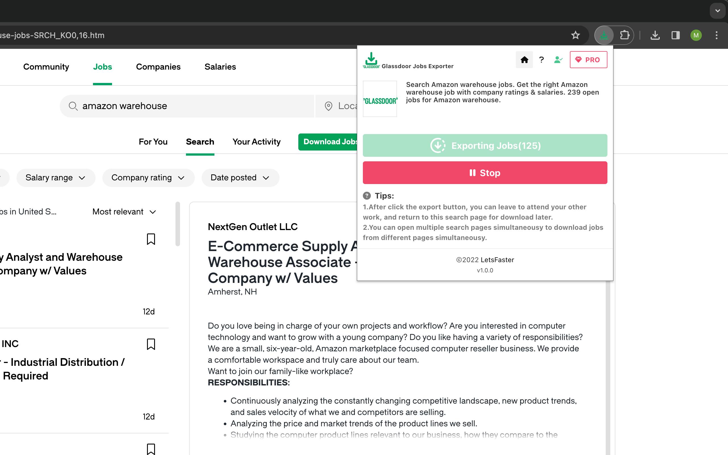This screenshot has height=455, width=728.
Task: Go to the Salaries tab
Action: click(x=220, y=67)
